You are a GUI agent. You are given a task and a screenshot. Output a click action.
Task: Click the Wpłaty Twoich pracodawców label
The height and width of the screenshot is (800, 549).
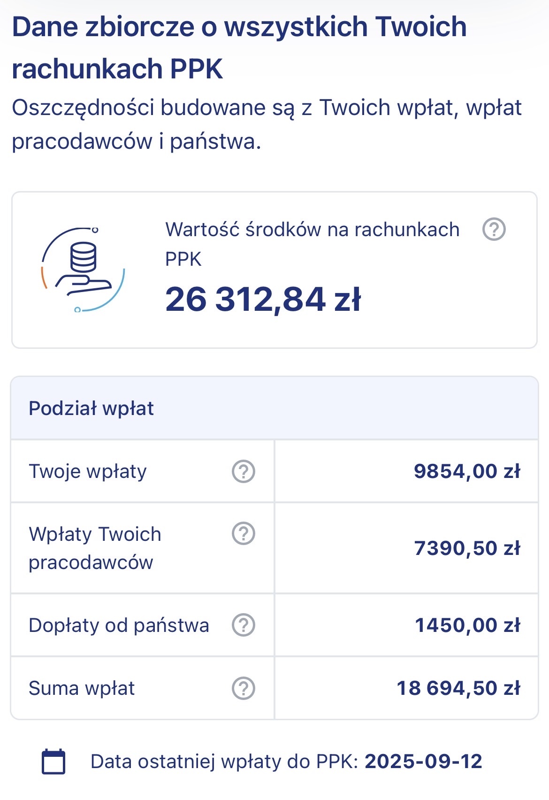click(95, 548)
